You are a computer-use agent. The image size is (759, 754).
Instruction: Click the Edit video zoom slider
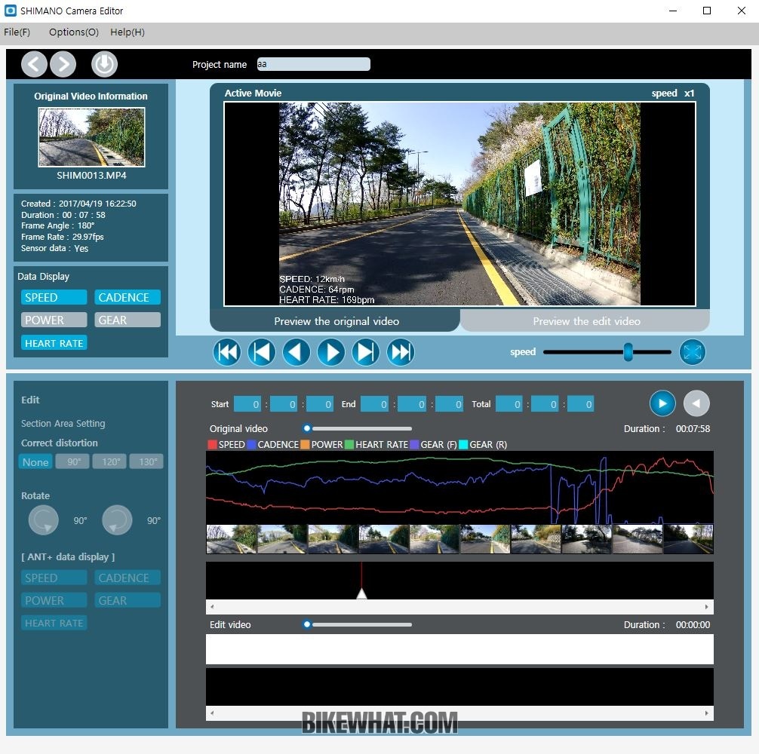(357, 624)
